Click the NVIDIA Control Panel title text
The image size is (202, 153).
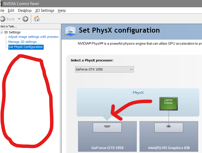21,4
